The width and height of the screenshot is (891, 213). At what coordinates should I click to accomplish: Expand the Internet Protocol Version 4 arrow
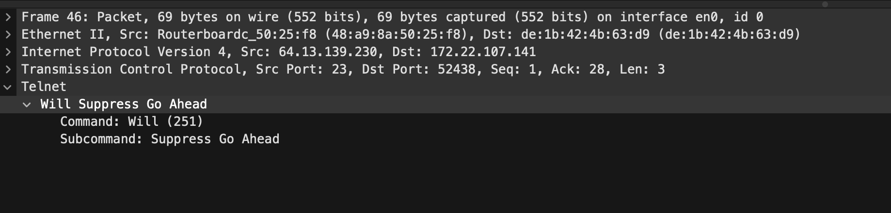point(8,52)
